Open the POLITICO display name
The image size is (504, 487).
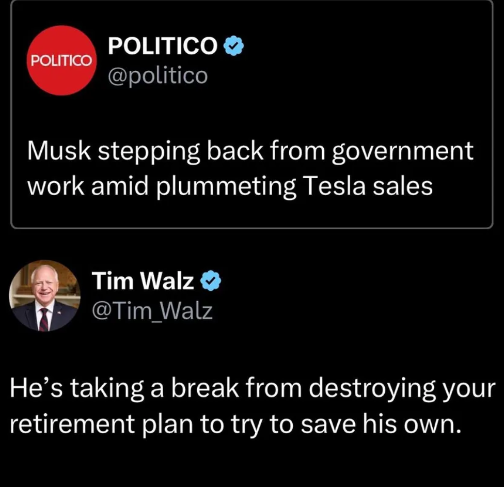tap(163, 45)
